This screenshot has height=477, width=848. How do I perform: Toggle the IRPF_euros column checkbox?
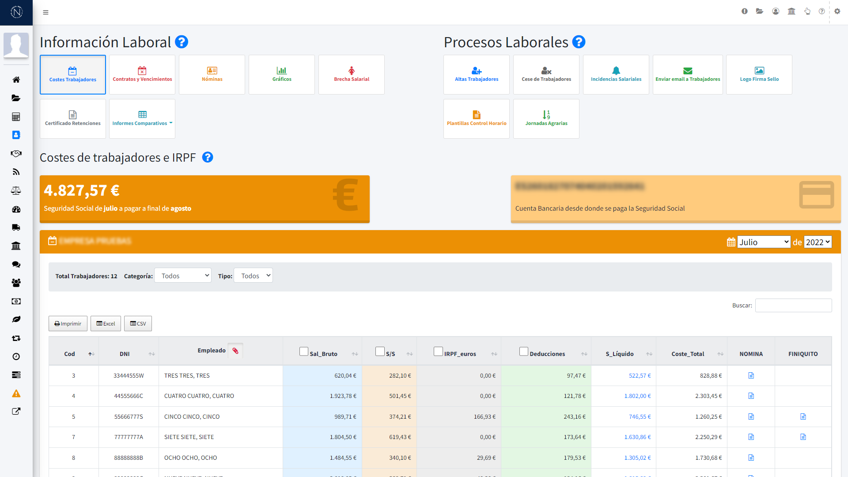[438, 352]
